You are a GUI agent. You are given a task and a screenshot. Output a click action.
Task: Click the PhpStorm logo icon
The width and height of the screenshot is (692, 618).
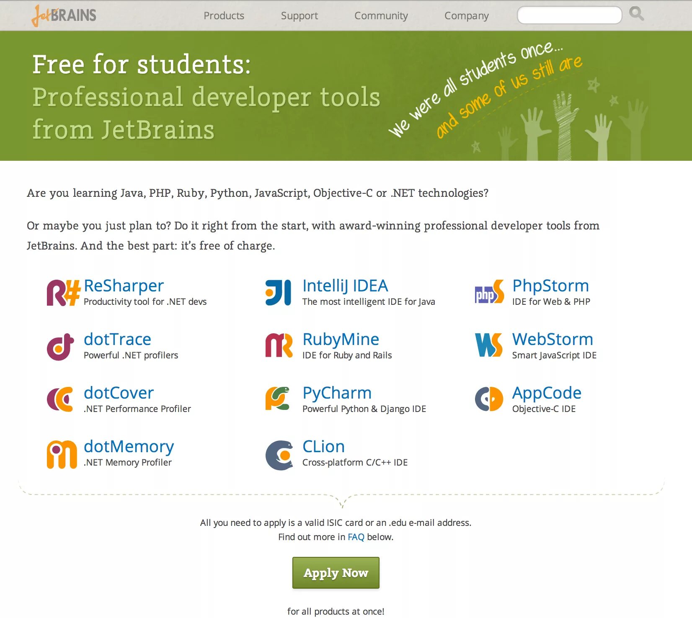[489, 292]
